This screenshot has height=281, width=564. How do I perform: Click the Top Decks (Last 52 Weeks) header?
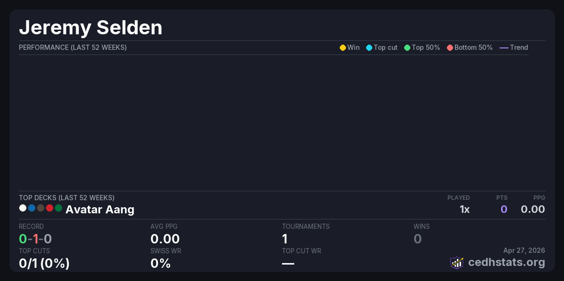point(67,198)
